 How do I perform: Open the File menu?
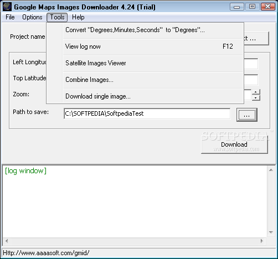(x=10, y=17)
